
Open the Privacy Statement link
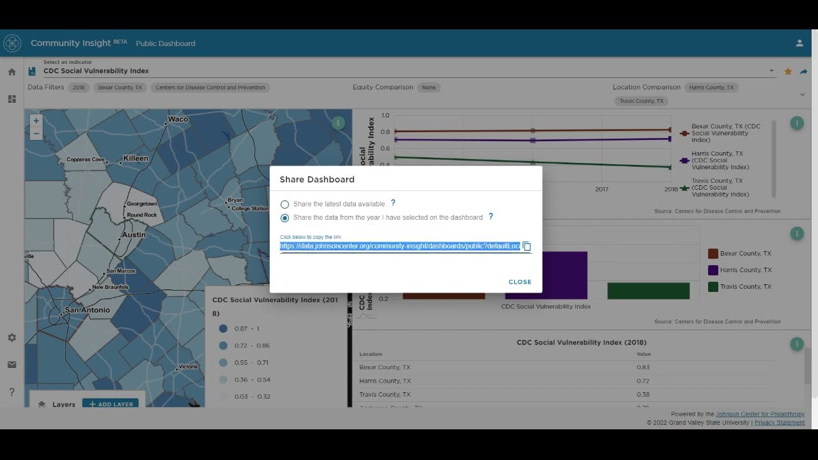pyautogui.click(x=780, y=423)
